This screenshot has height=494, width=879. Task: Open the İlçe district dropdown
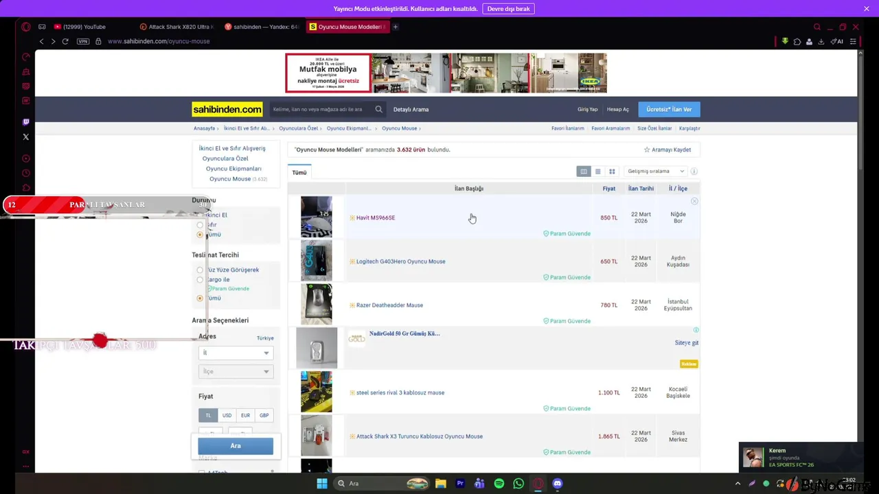(236, 371)
